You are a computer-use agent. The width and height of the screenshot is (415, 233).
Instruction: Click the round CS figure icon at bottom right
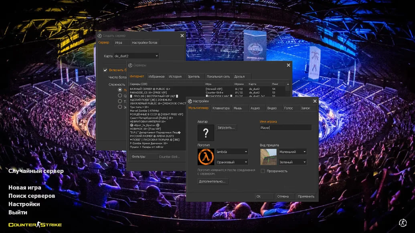403,223
